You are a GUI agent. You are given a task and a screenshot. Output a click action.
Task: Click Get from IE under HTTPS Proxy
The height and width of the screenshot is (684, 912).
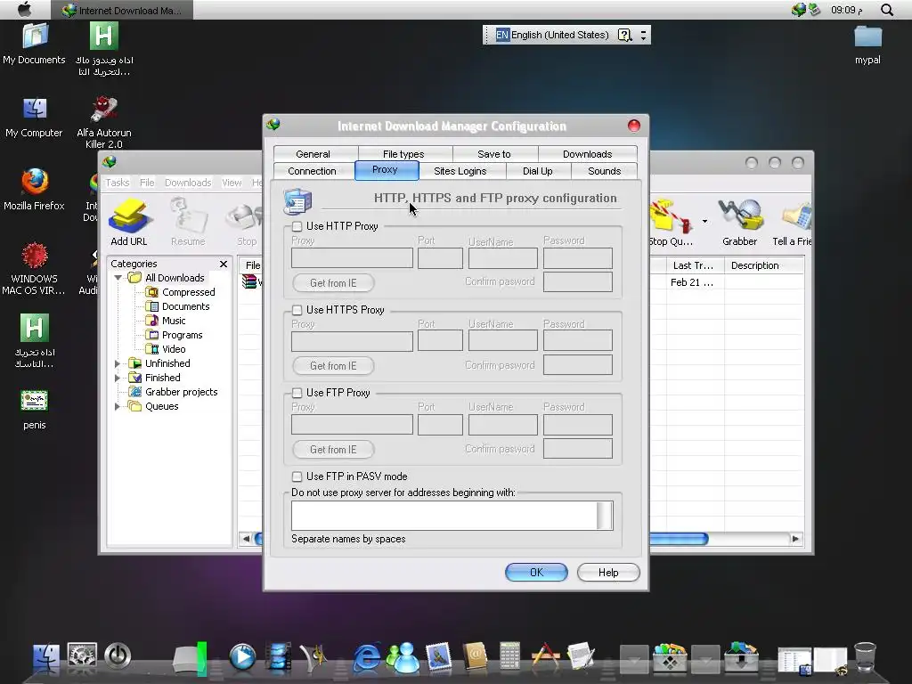[333, 366]
